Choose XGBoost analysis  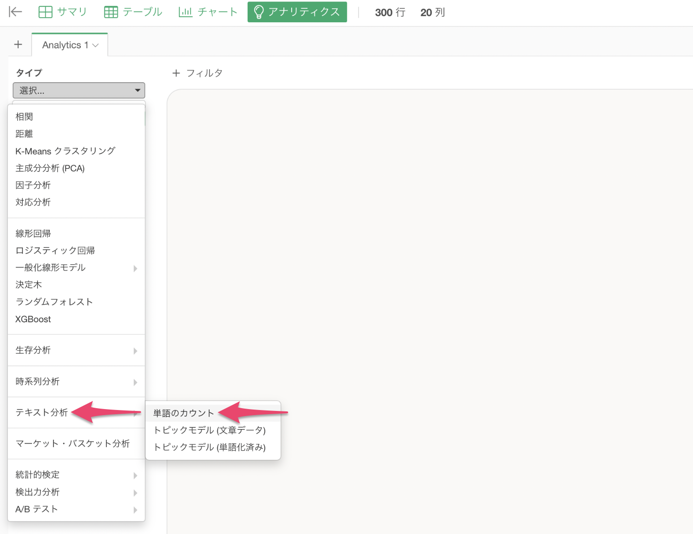pyautogui.click(x=76, y=319)
